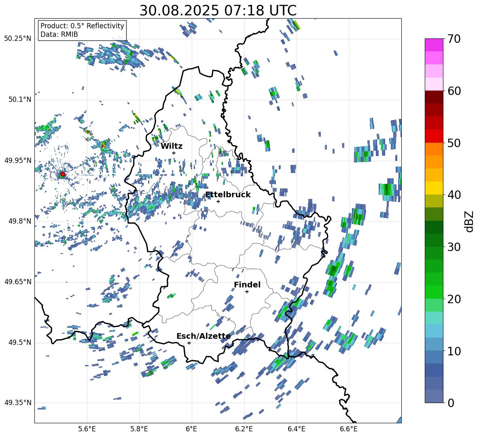This screenshot has width=479, height=437.
Task: Click the 10 tick label on colorbar
Action: (x=454, y=351)
